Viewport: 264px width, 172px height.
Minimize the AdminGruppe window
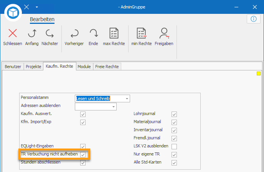(x=236, y=7)
